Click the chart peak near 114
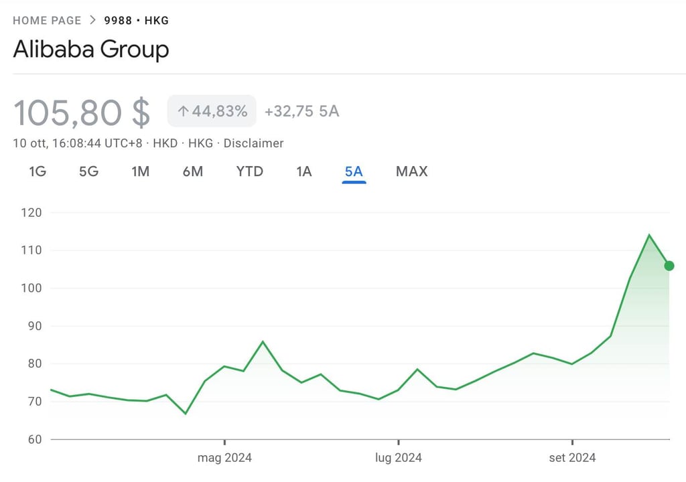This screenshot has height=482, width=686. click(648, 235)
